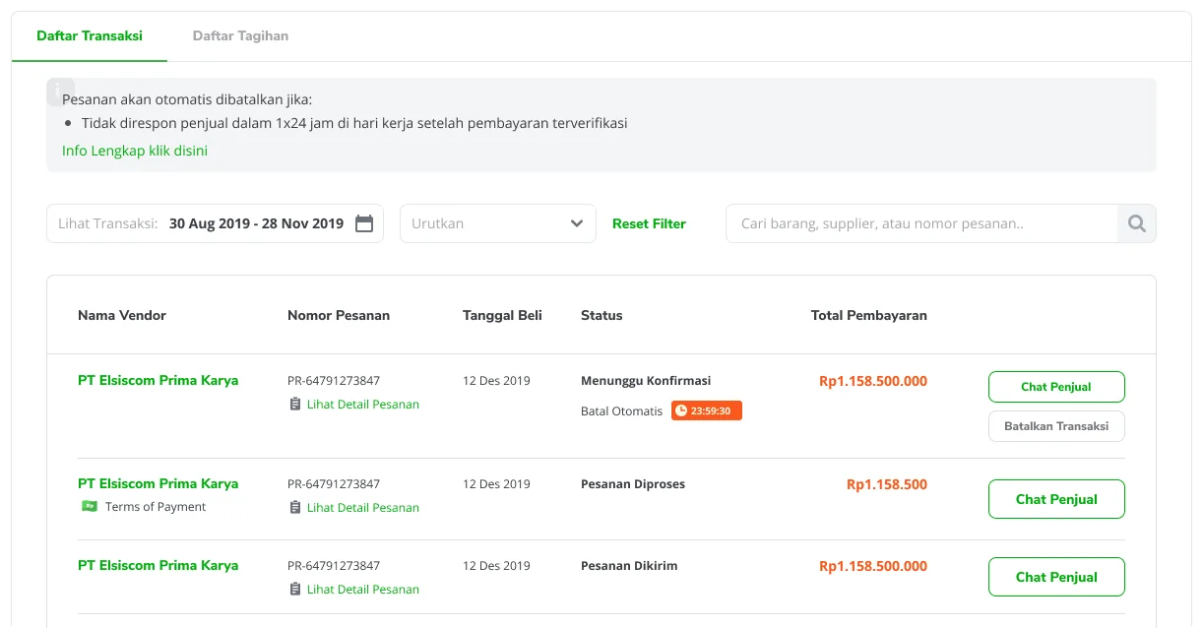Open vendor PT Elsiscom Prima Karya in the Pesanan Dikirim row

click(x=158, y=565)
